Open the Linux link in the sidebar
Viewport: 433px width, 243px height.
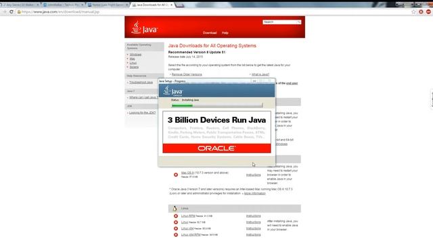tap(133, 63)
